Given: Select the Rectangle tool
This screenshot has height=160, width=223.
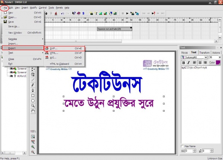Looking at the screenshot, I should pyautogui.click(x=33, y=96).
